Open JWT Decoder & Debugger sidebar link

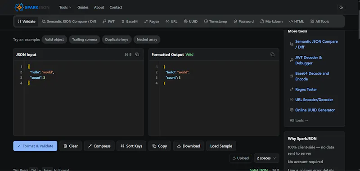(308, 60)
